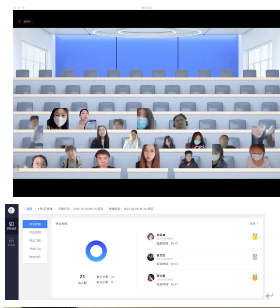Open the 资源库 sidebar icon
The image size is (280, 308).
point(12,242)
